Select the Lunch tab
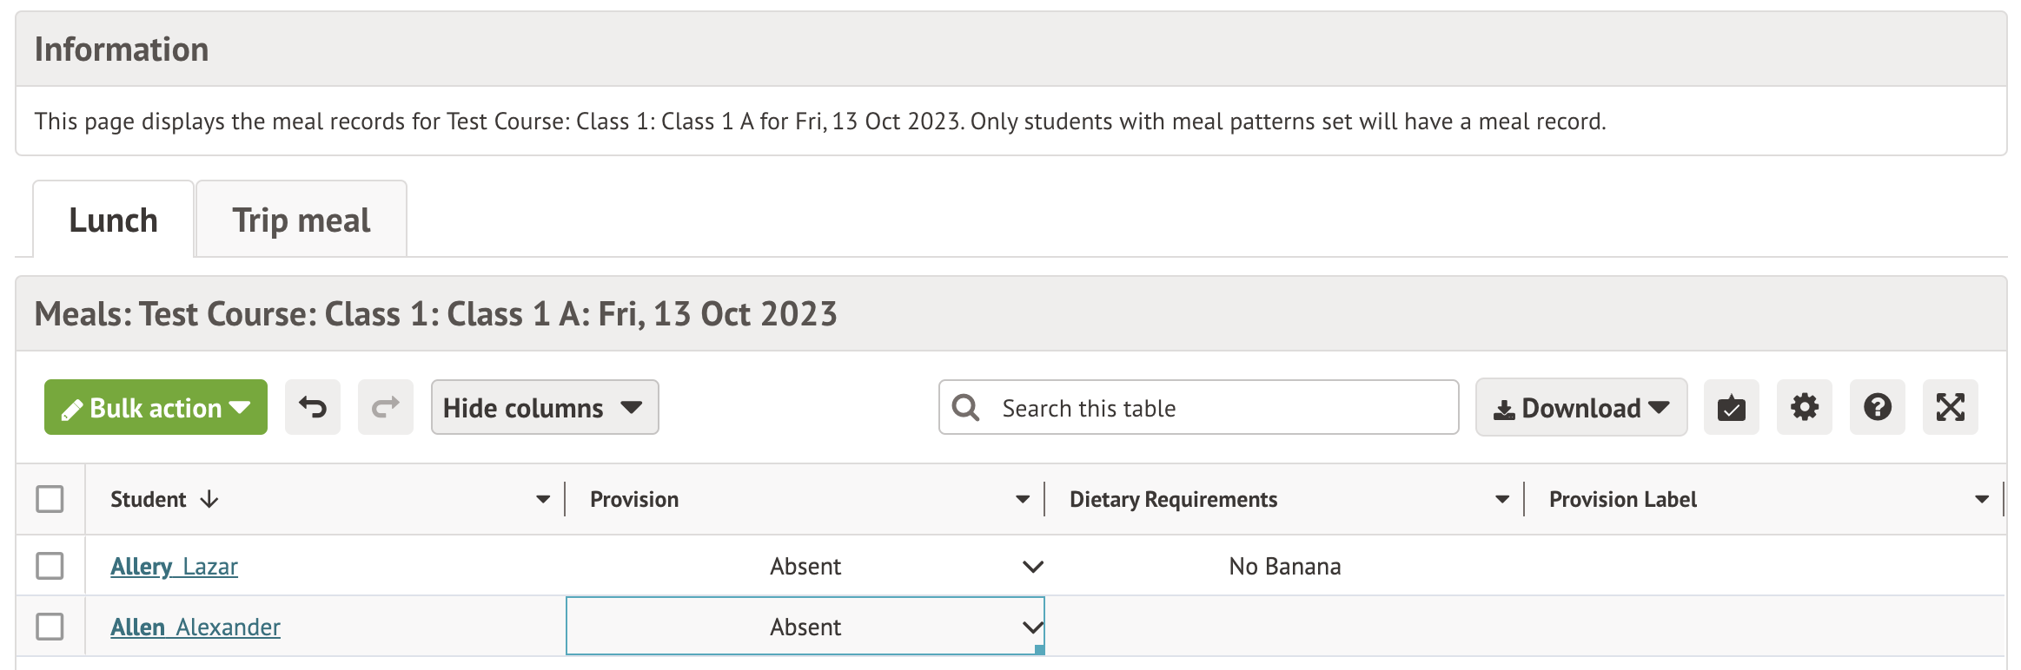 (113, 220)
